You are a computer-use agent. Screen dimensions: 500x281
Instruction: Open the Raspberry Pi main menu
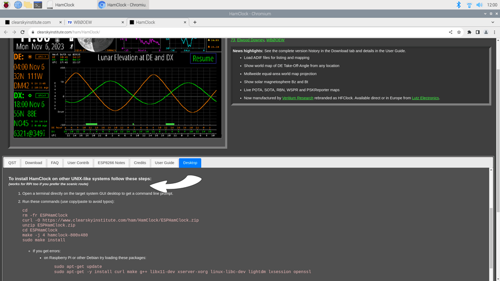pyautogui.click(x=6, y=5)
